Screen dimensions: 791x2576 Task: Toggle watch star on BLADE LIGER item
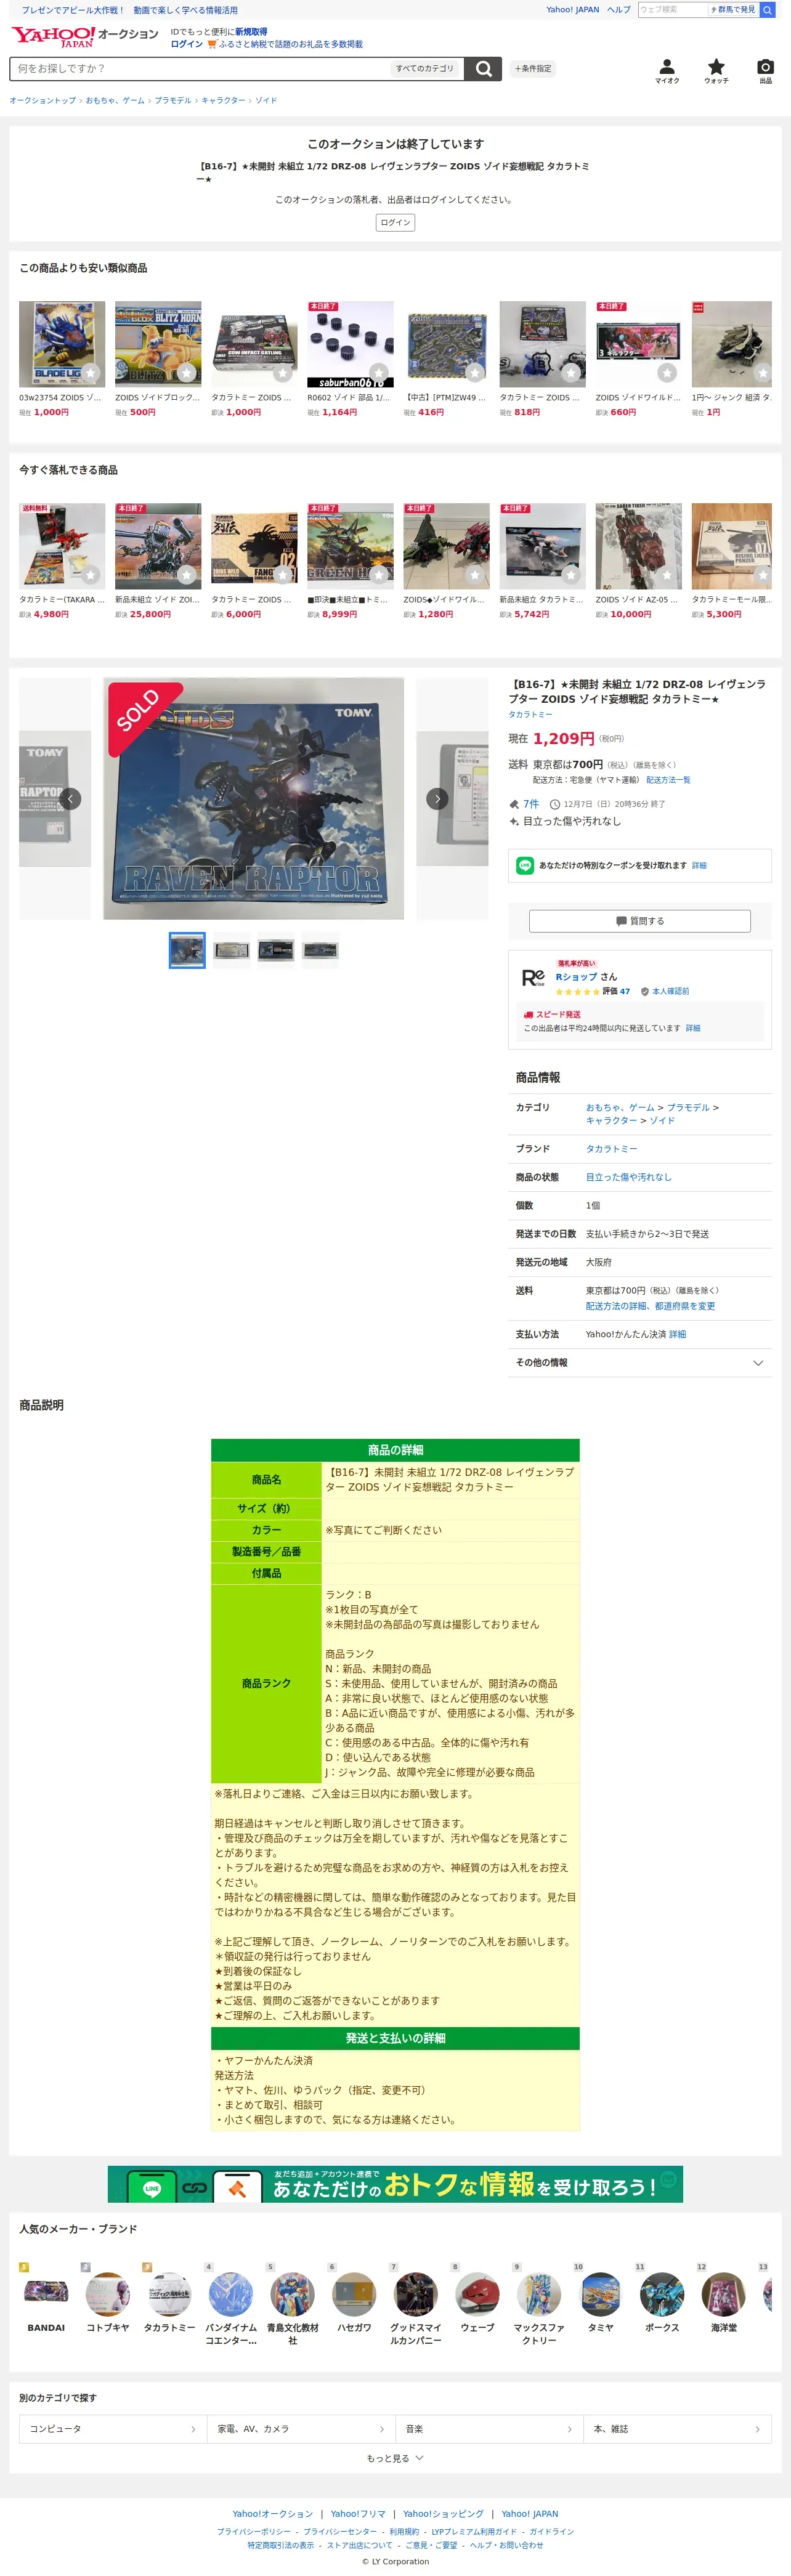(91, 373)
